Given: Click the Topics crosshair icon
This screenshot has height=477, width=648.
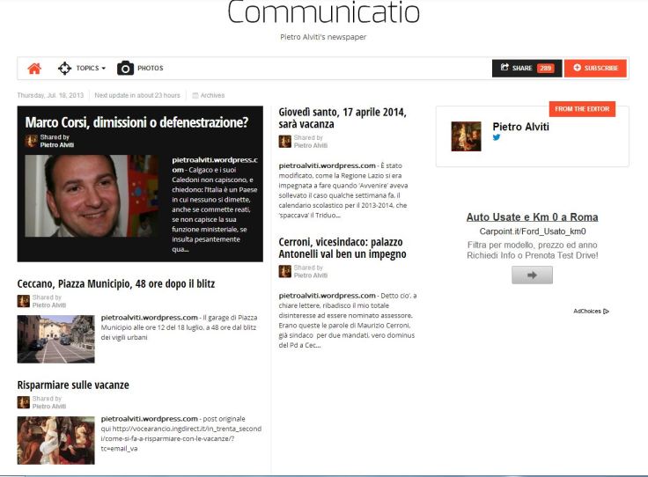Looking at the screenshot, I should [x=64, y=69].
